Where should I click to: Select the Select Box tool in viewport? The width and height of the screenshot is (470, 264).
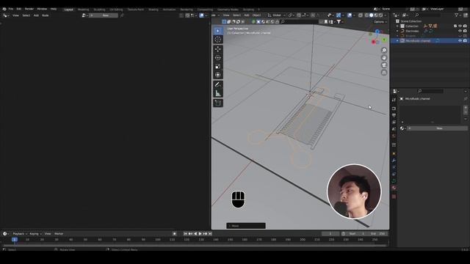click(x=218, y=31)
